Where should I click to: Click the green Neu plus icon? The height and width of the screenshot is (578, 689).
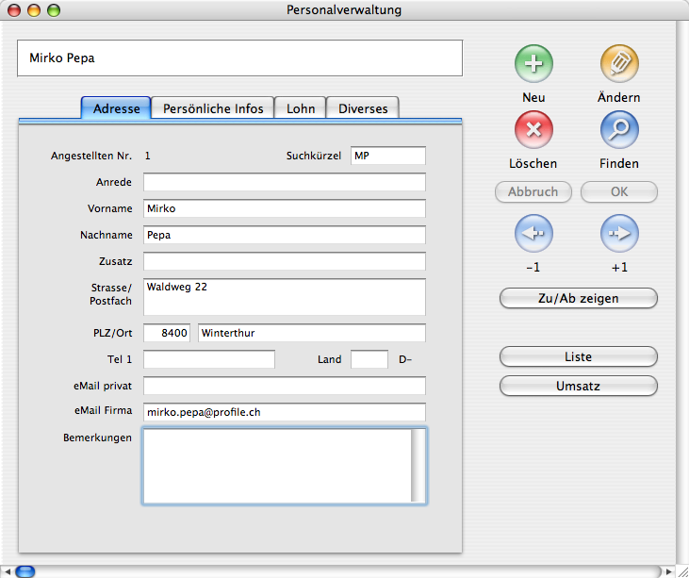(x=533, y=64)
